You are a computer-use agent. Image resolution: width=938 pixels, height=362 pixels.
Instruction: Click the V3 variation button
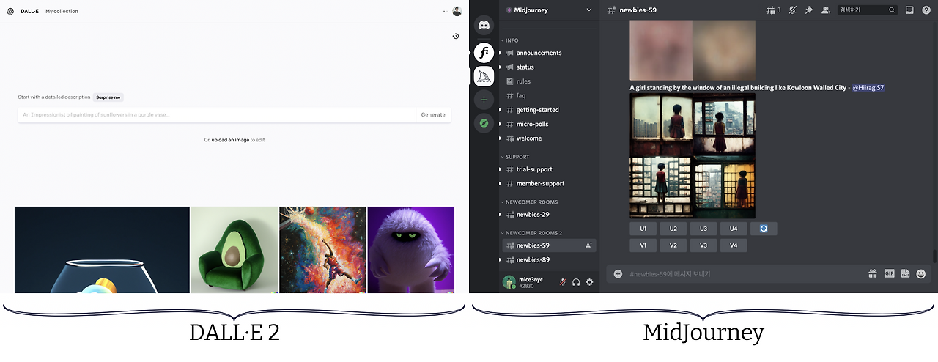[703, 245]
